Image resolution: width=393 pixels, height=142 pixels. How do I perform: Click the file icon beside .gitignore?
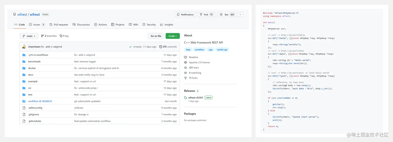point(24,114)
